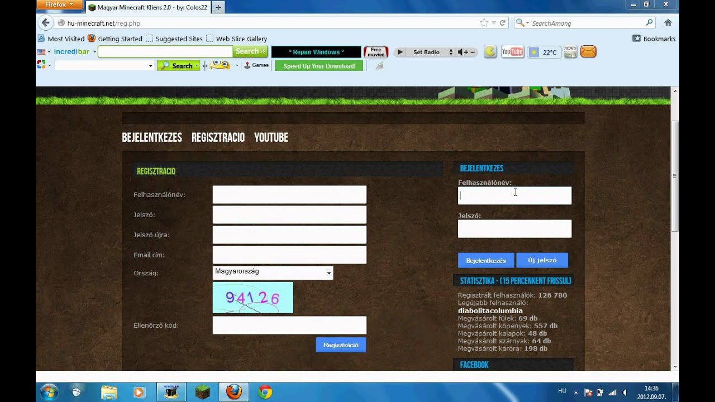Open the orange mail envelope icon

click(588, 52)
